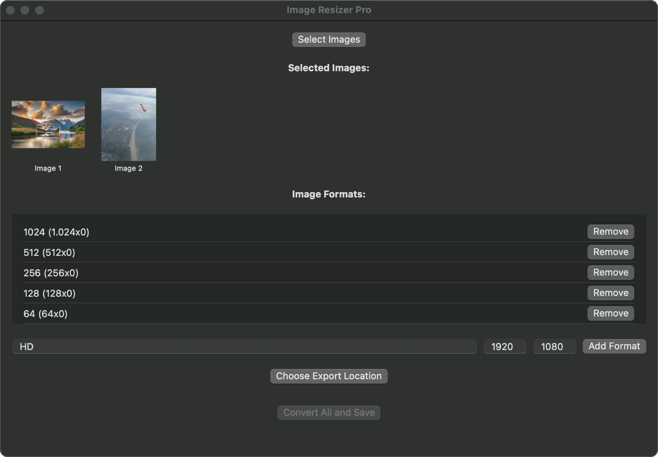The image size is (658, 457).
Task: Click the height field showing 1080
Action: click(554, 346)
